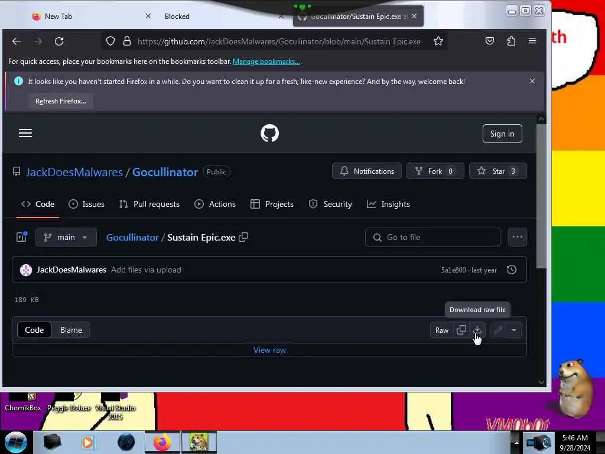
Task: Select the Code repository tab
Action: [x=38, y=204]
